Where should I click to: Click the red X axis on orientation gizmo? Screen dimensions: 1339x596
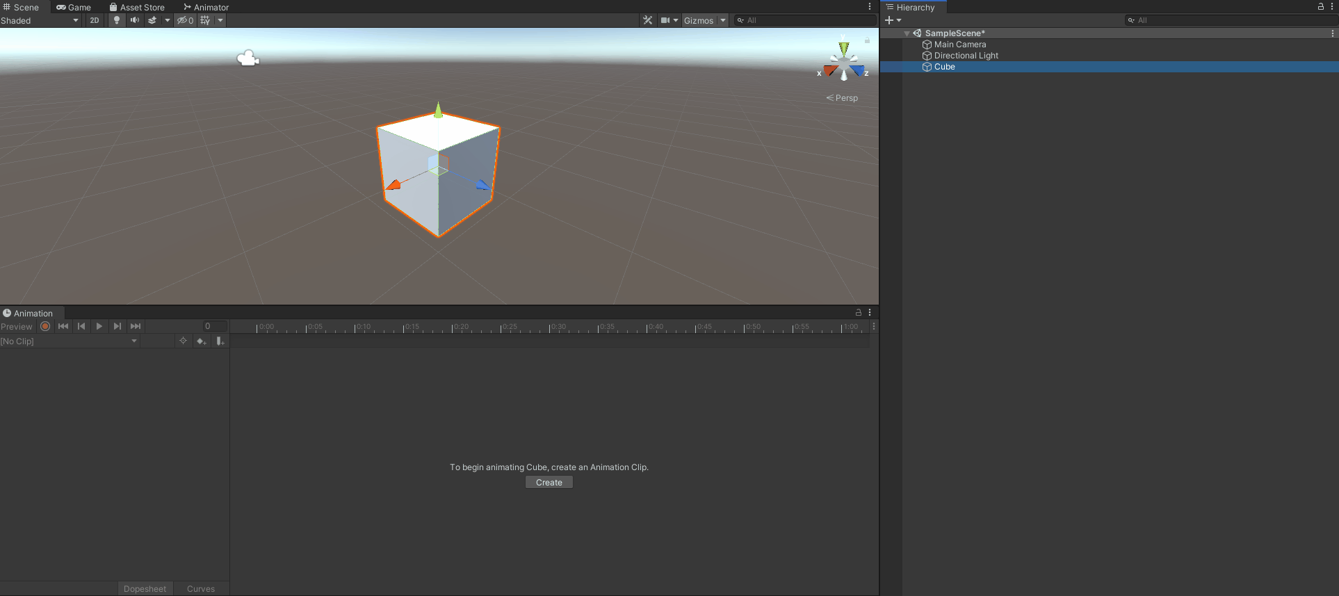(x=829, y=70)
